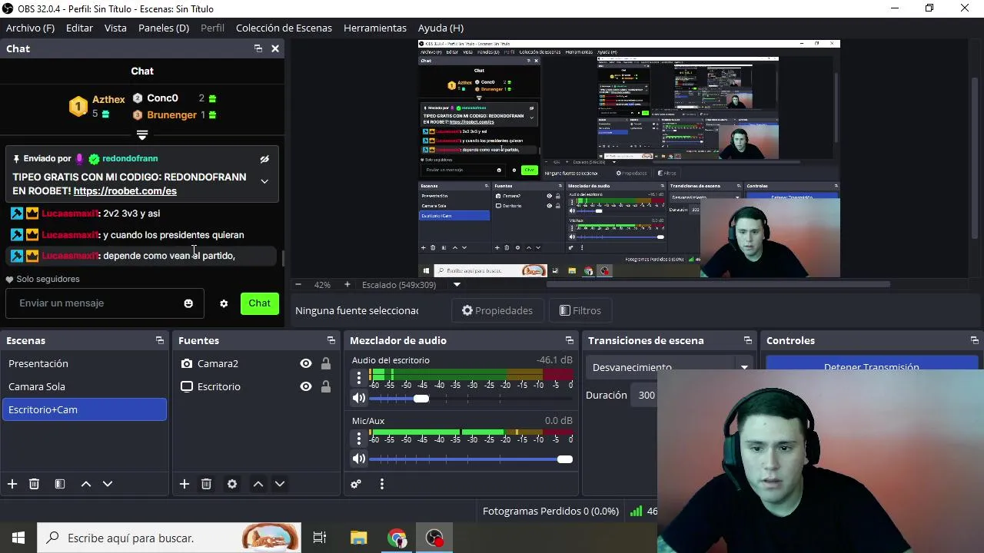Screen dimensions: 984x553
Task: Collapse the pinned message chevron
Action: pos(264,182)
